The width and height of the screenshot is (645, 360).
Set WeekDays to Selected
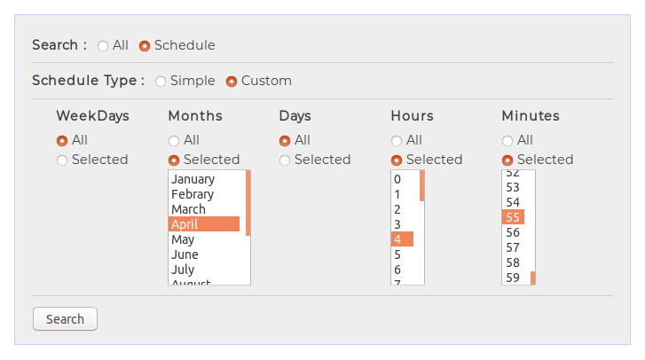[x=62, y=160]
